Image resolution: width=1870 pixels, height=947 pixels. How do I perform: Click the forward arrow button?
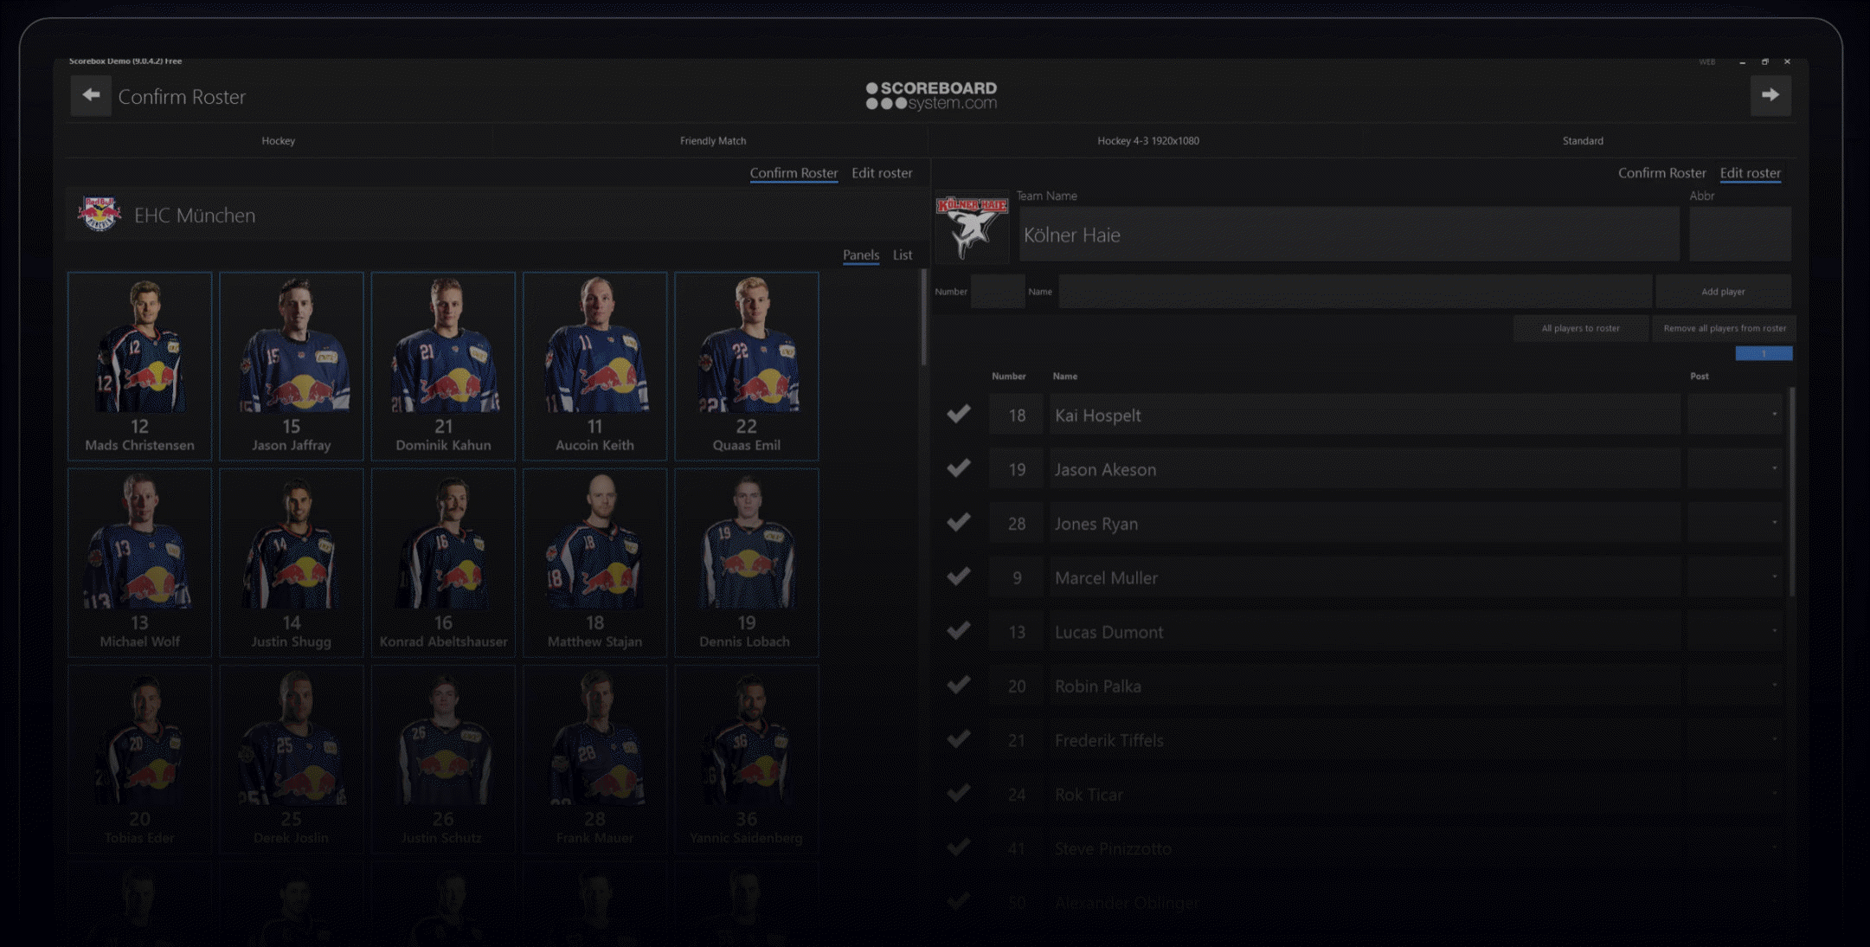[1770, 96]
